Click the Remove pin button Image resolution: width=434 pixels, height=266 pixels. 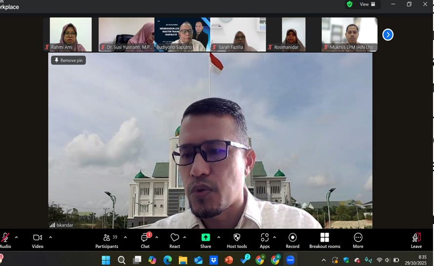[x=68, y=60]
